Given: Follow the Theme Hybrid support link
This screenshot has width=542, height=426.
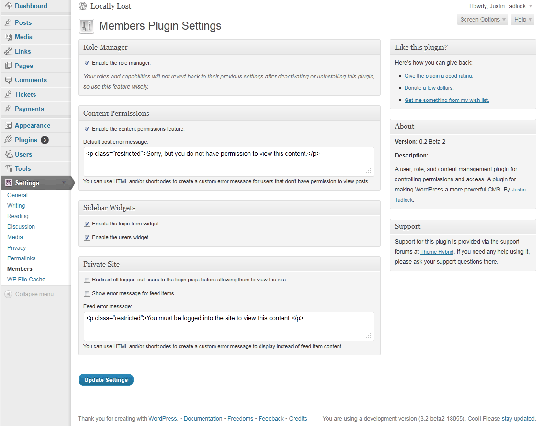Looking at the screenshot, I should [437, 252].
